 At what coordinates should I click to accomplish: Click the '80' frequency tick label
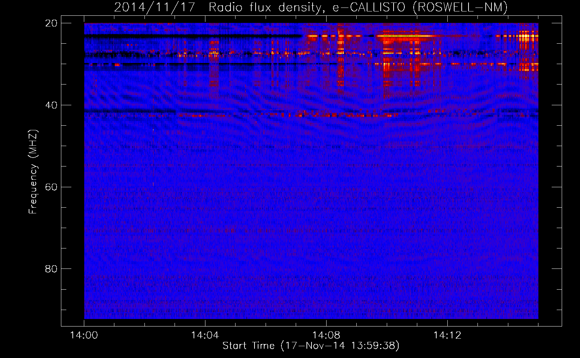click(x=51, y=269)
